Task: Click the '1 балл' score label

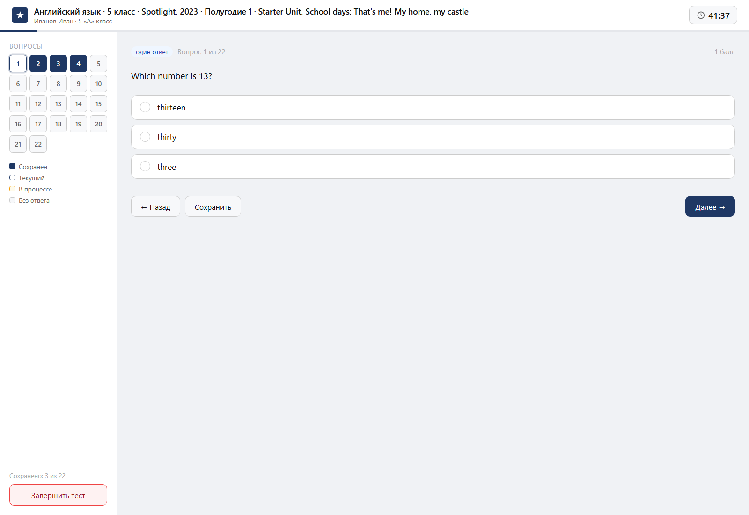Action: click(724, 52)
